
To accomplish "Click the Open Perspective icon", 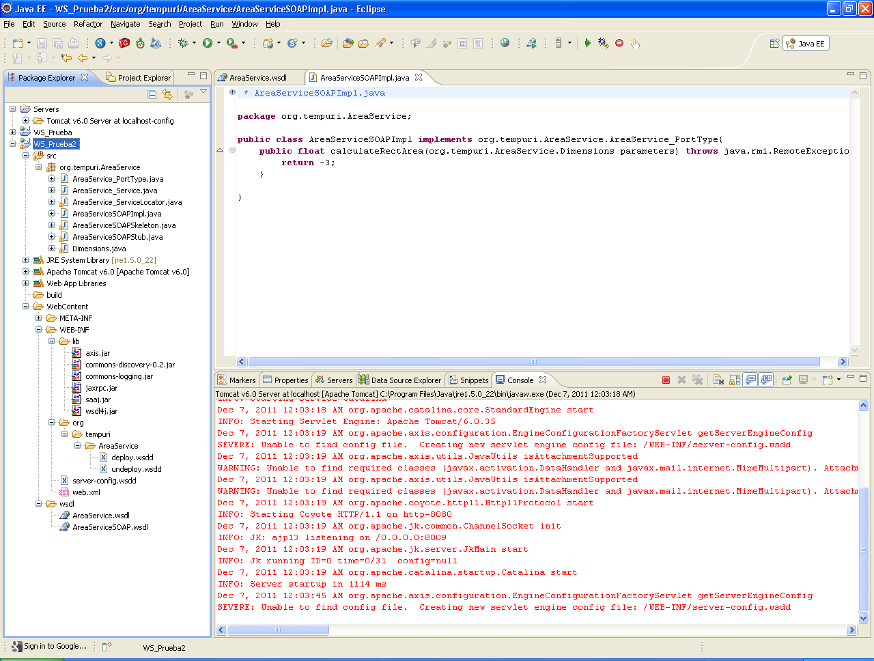I will [774, 44].
